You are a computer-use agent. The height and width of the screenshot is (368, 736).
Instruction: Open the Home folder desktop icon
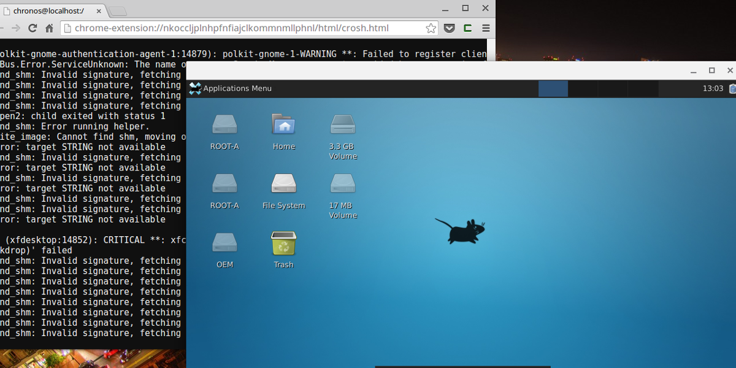pyautogui.click(x=283, y=125)
